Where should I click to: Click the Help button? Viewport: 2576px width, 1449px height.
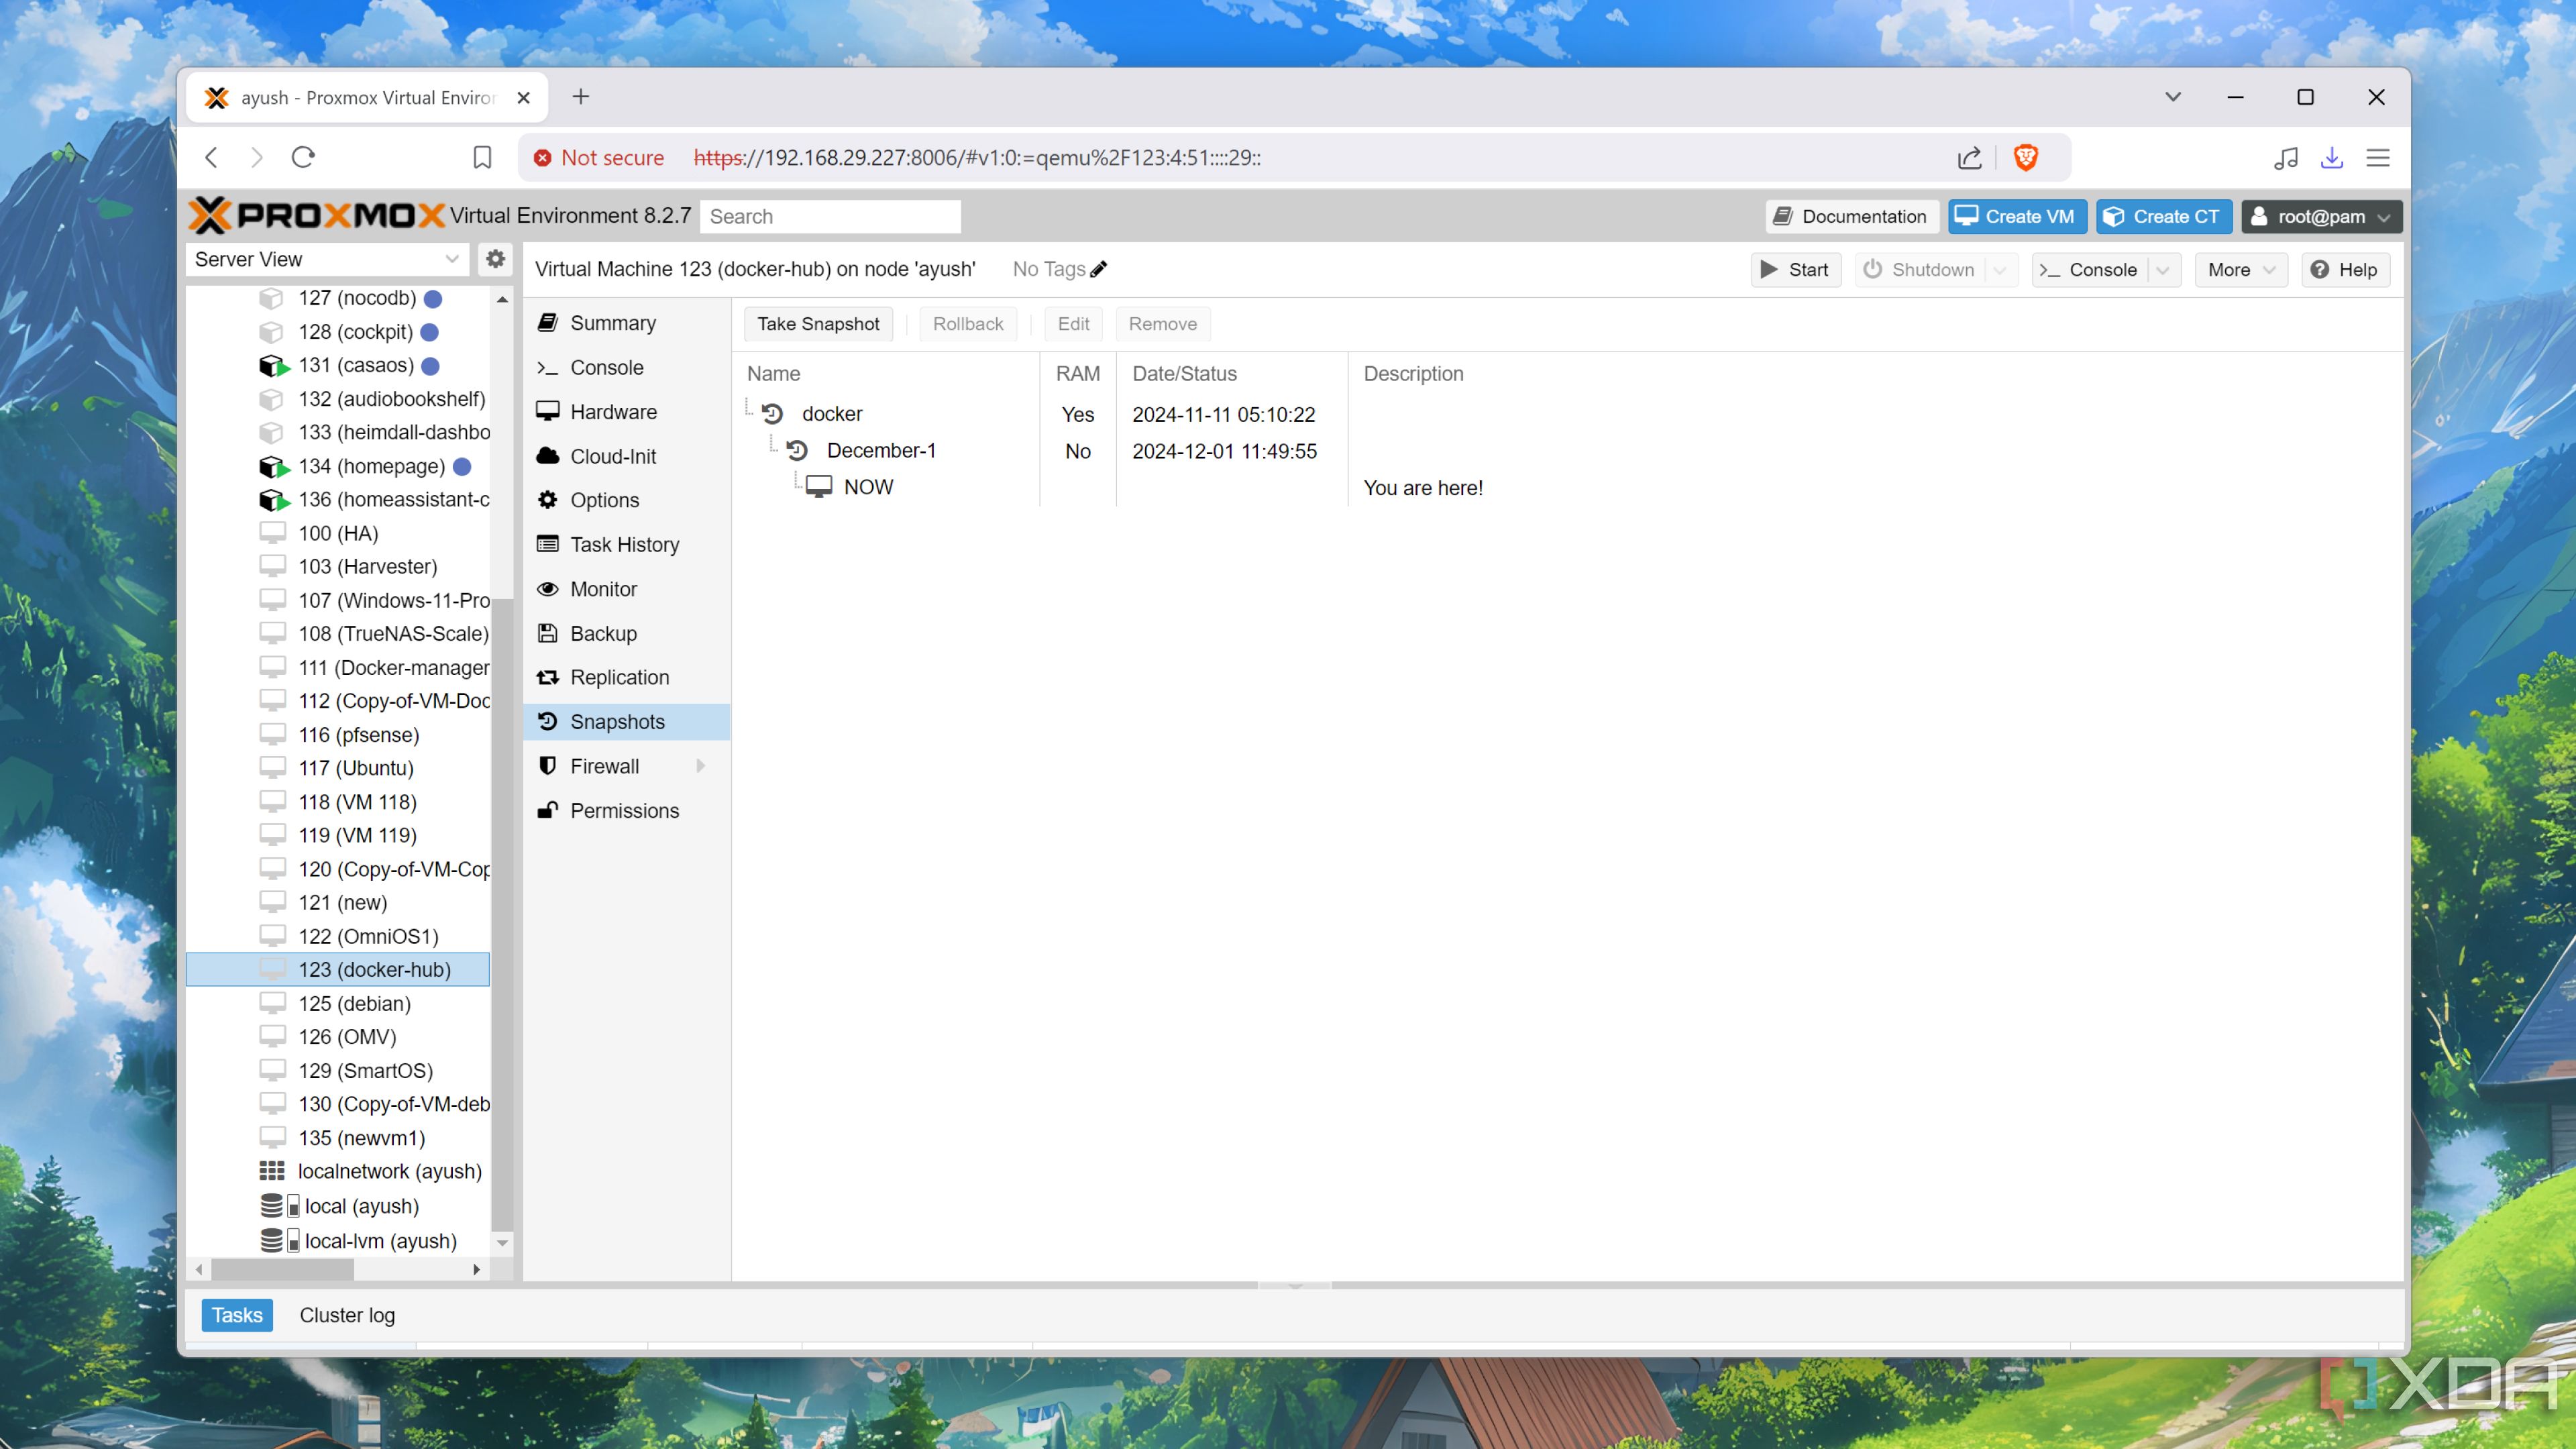click(2345, 270)
